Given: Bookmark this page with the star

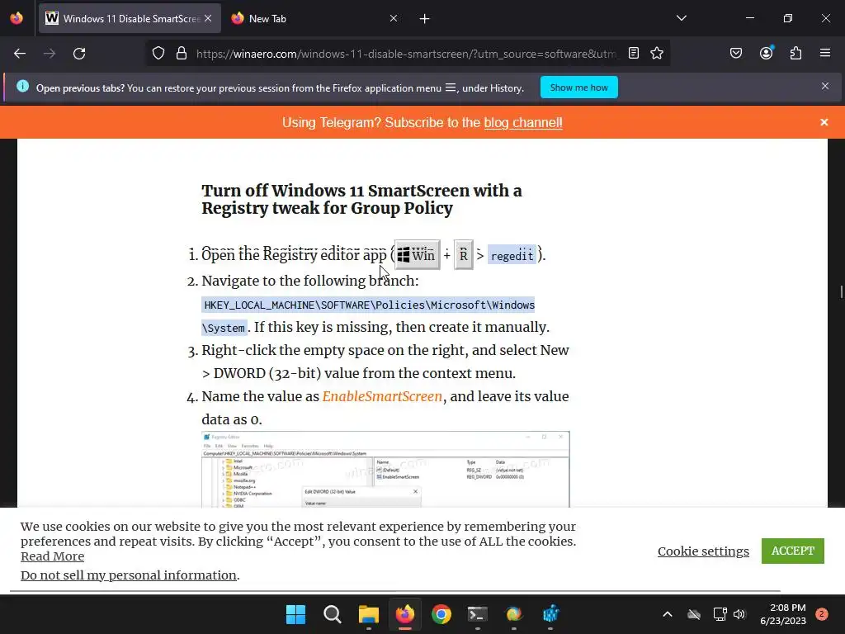Looking at the screenshot, I should tap(656, 54).
